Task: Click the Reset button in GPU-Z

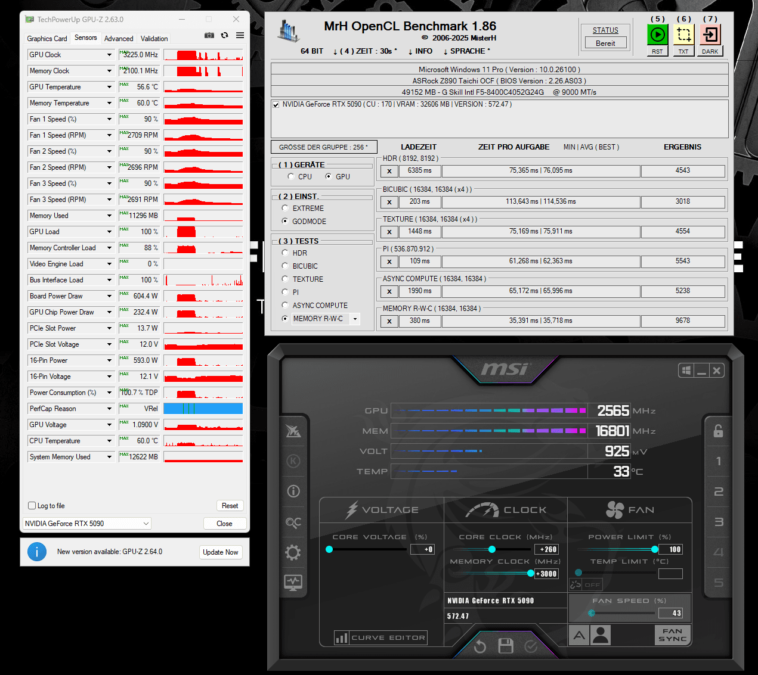Action: click(230, 506)
